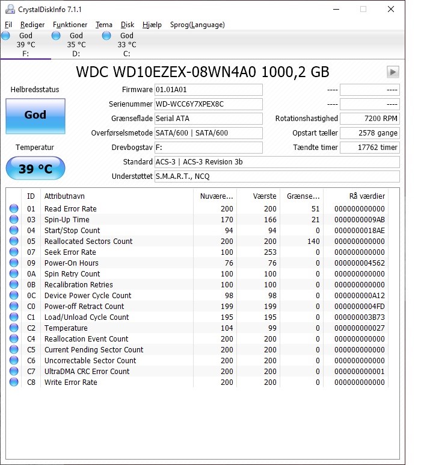Click the ID column header
The image size is (421, 465).
pos(31,196)
